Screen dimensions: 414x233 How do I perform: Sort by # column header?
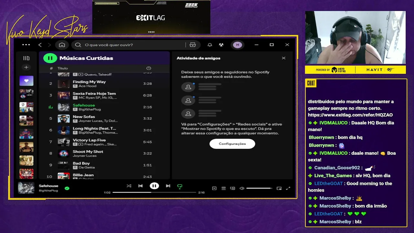51,68
